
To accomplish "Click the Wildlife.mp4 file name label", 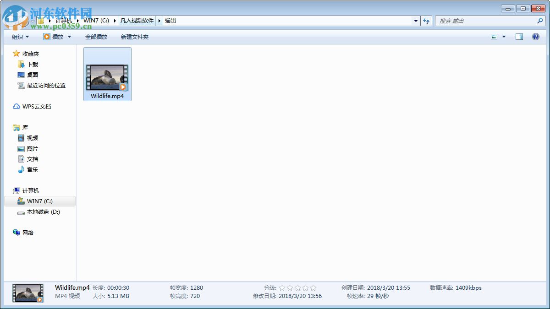I will coord(107,96).
